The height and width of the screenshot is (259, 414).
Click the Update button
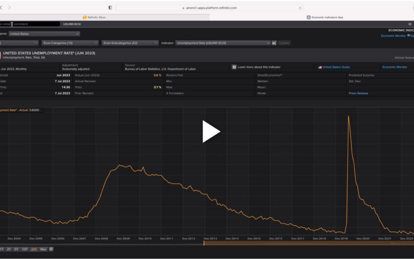click(x=284, y=43)
